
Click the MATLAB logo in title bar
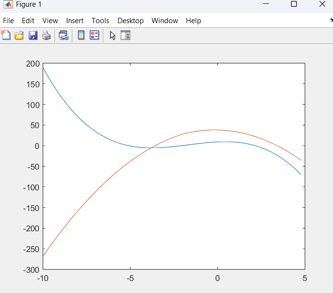click(8, 4)
